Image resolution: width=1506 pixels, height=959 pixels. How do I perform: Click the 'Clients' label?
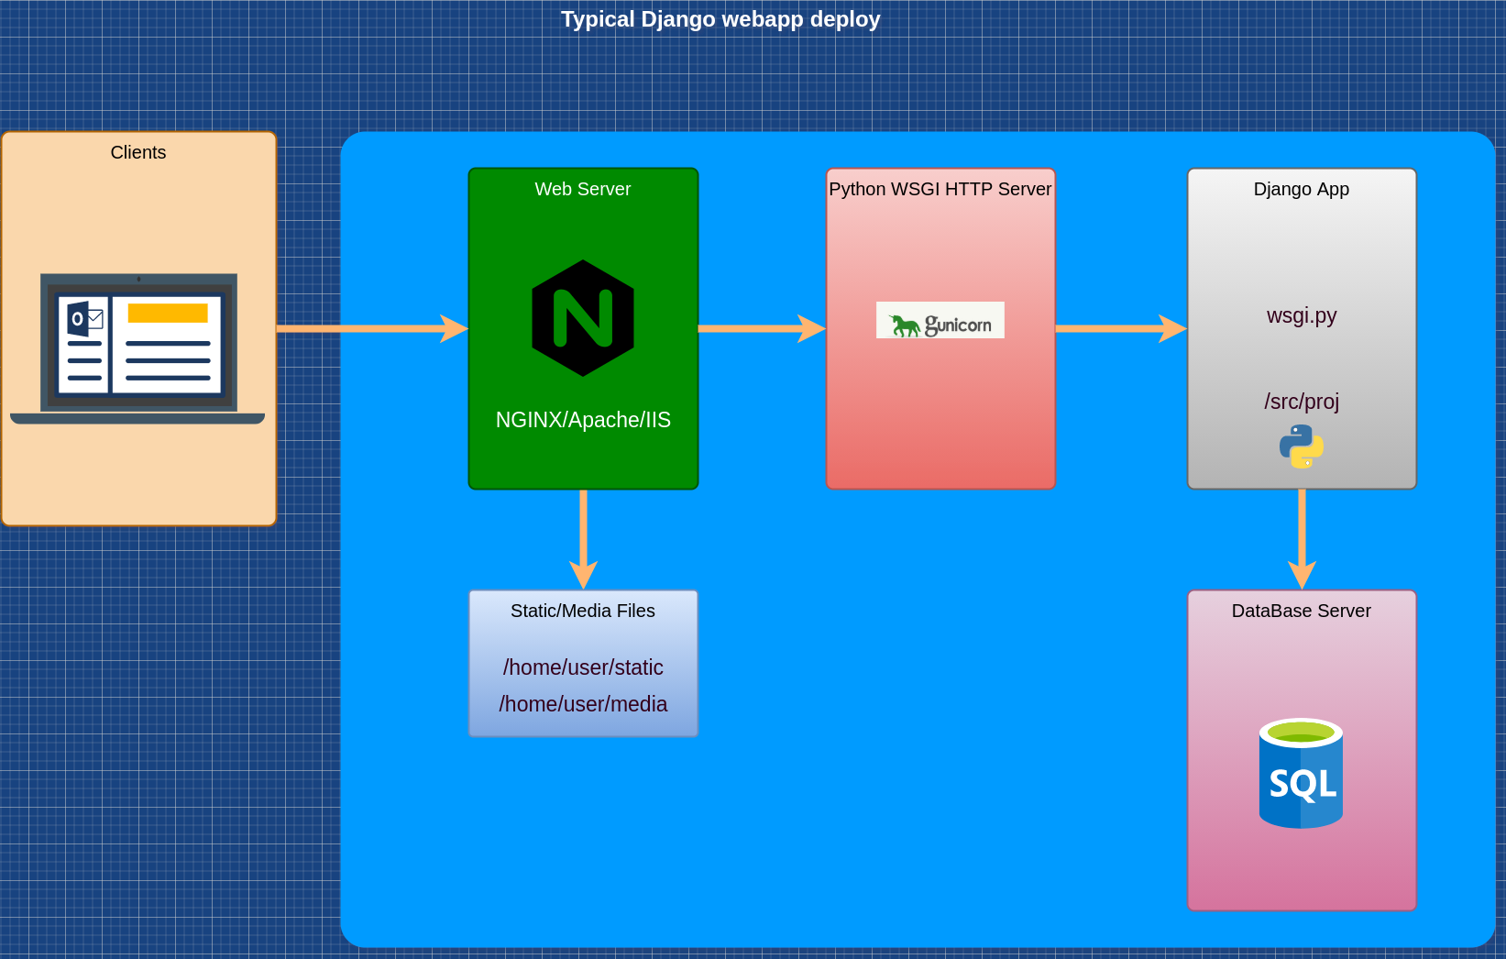click(138, 152)
